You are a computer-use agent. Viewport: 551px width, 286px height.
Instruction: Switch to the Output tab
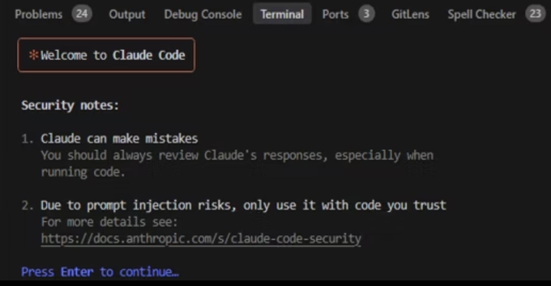pos(127,15)
